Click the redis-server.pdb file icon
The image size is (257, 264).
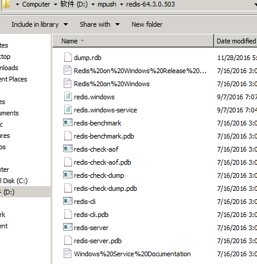click(68, 241)
